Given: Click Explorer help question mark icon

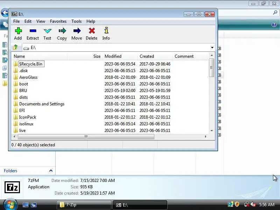Looking at the screenshot, I should tap(274, 24).
